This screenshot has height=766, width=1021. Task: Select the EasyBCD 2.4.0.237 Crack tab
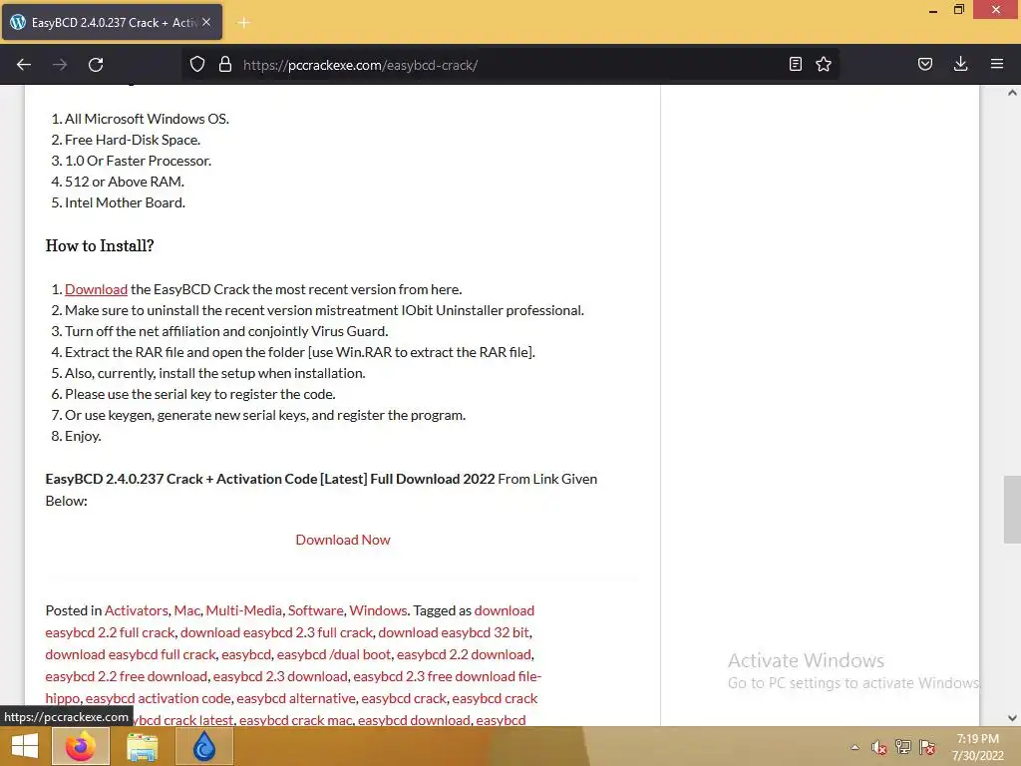[112, 22]
